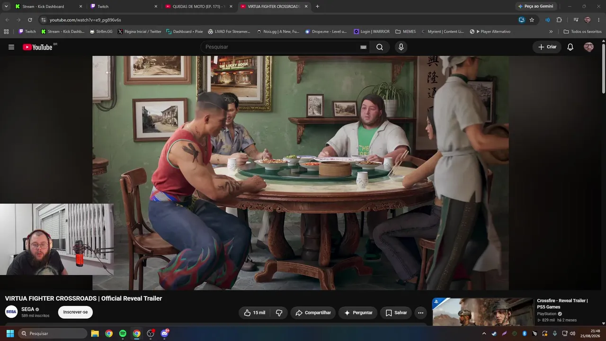Open the SEGA channel name link
Screen dimensions: 606x341
27,309
